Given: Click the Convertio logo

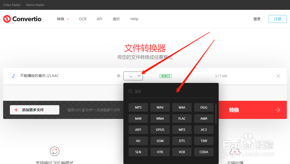Looking at the screenshot, I should tap(22, 19).
